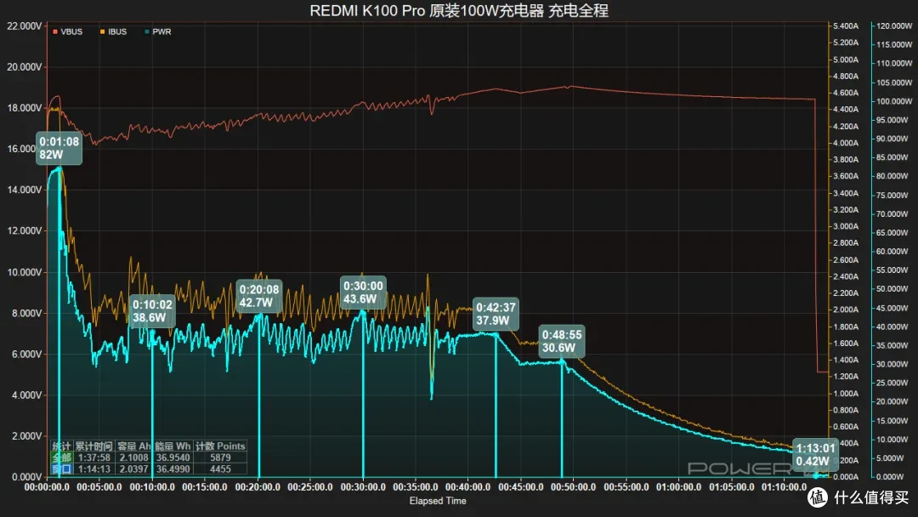Click the 4455 points cell
This screenshot has width=918, height=517.
pos(220,469)
